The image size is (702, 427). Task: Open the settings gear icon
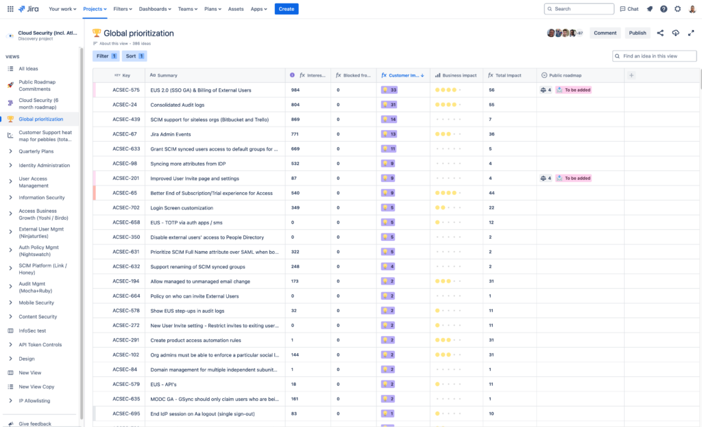[678, 9]
